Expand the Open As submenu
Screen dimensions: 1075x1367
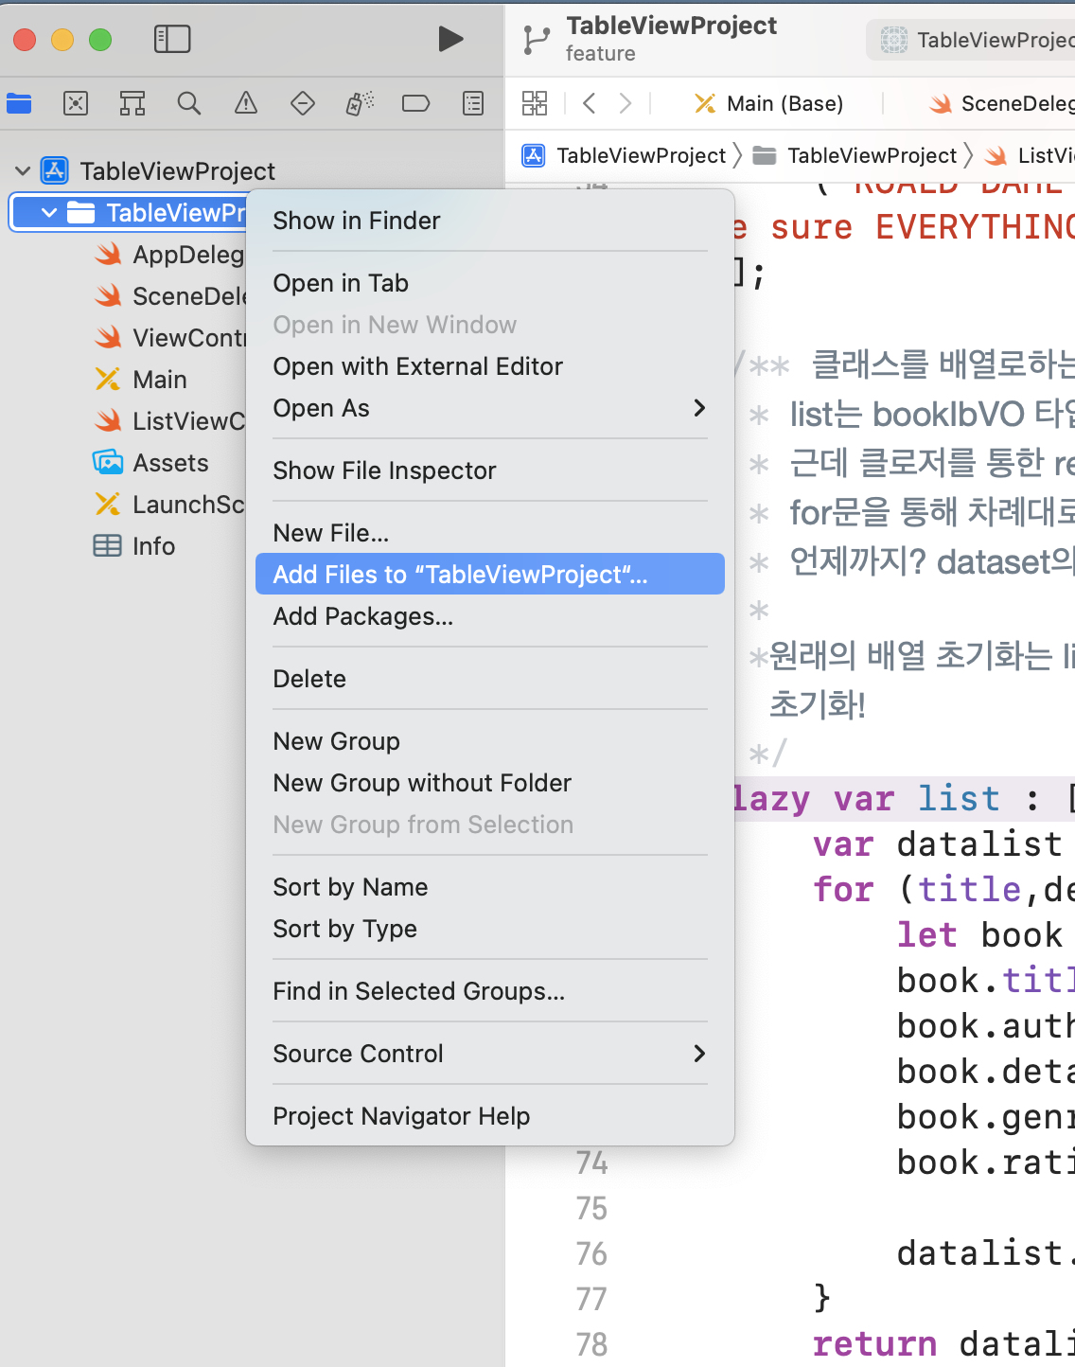point(490,408)
